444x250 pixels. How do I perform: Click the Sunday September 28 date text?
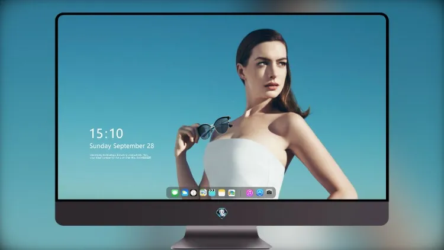(x=122, y=146)
